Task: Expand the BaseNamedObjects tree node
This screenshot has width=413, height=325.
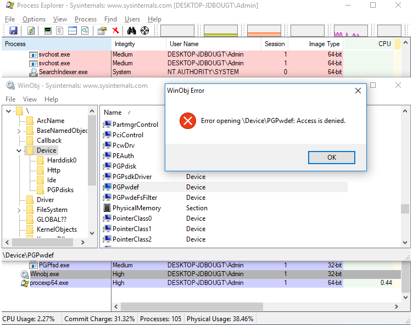Action: 19,131
